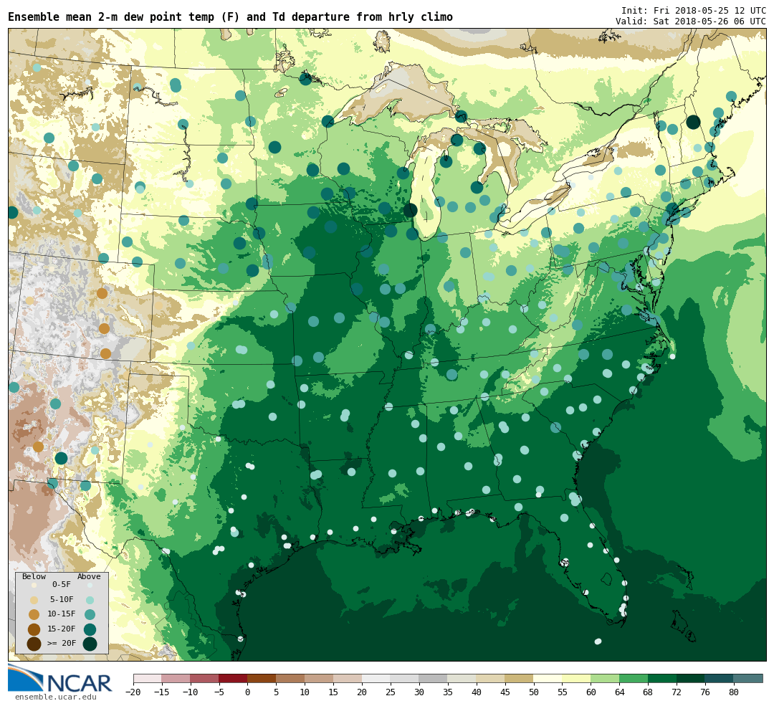Screen dimensions: 774x706
Task: Pick the 5 to 10 brown colorbar swatch
Action: (290, 678)
